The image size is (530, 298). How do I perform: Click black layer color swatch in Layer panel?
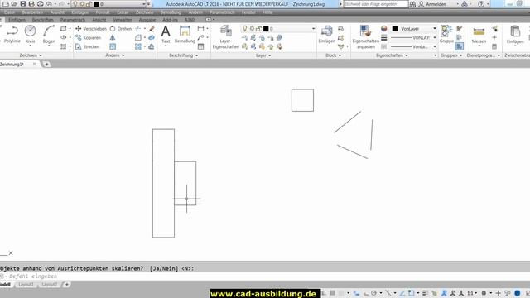tap(266, 29)
